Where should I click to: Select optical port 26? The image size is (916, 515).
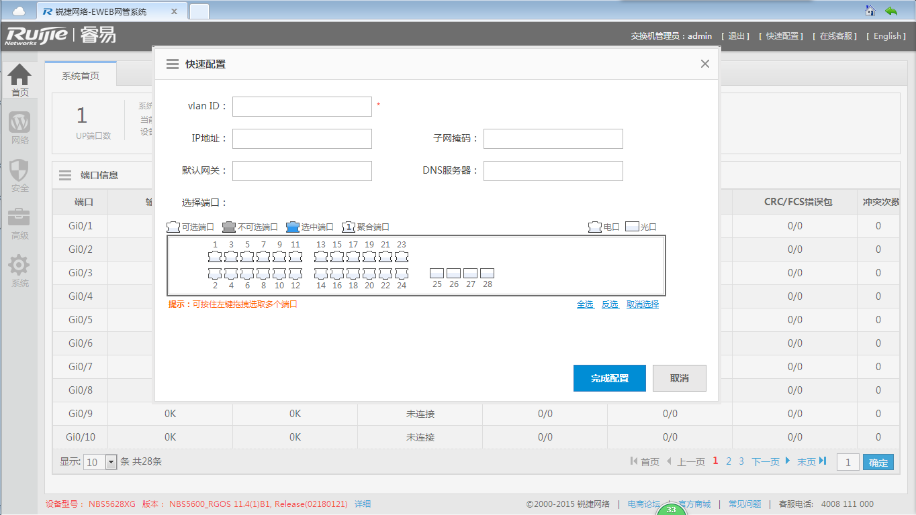coord(454,274)
